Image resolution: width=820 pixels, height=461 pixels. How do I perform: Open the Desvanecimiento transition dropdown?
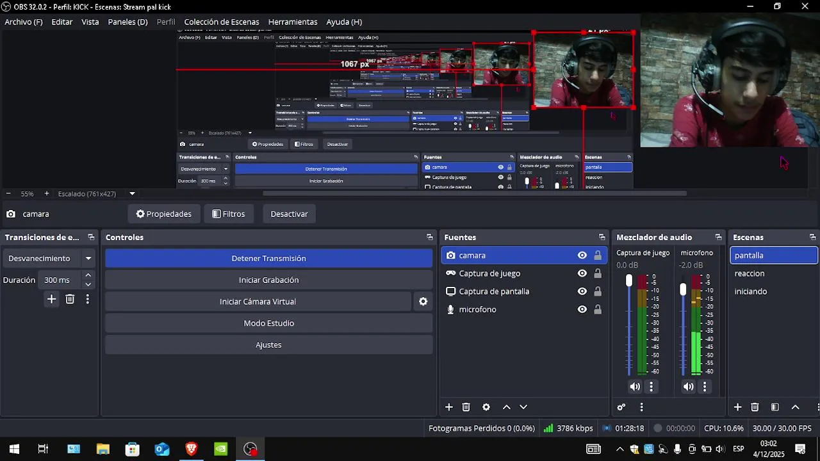click(x=49, y=259)
